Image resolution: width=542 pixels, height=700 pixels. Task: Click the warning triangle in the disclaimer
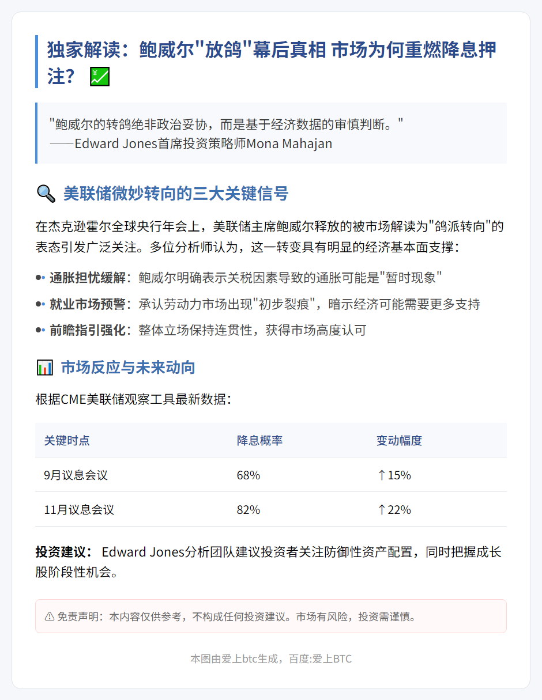click(50, 616)
